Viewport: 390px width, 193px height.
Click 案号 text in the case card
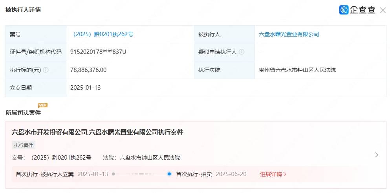[x=51, y=158]
